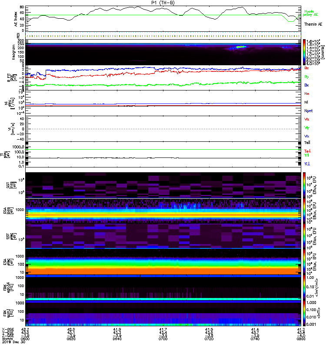Select the green Kyoto proxy AE legend

tap(310, 13)
